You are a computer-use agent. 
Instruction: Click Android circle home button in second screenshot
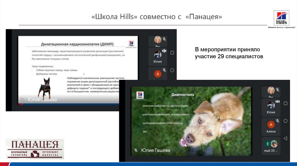[x=285, y=121]
